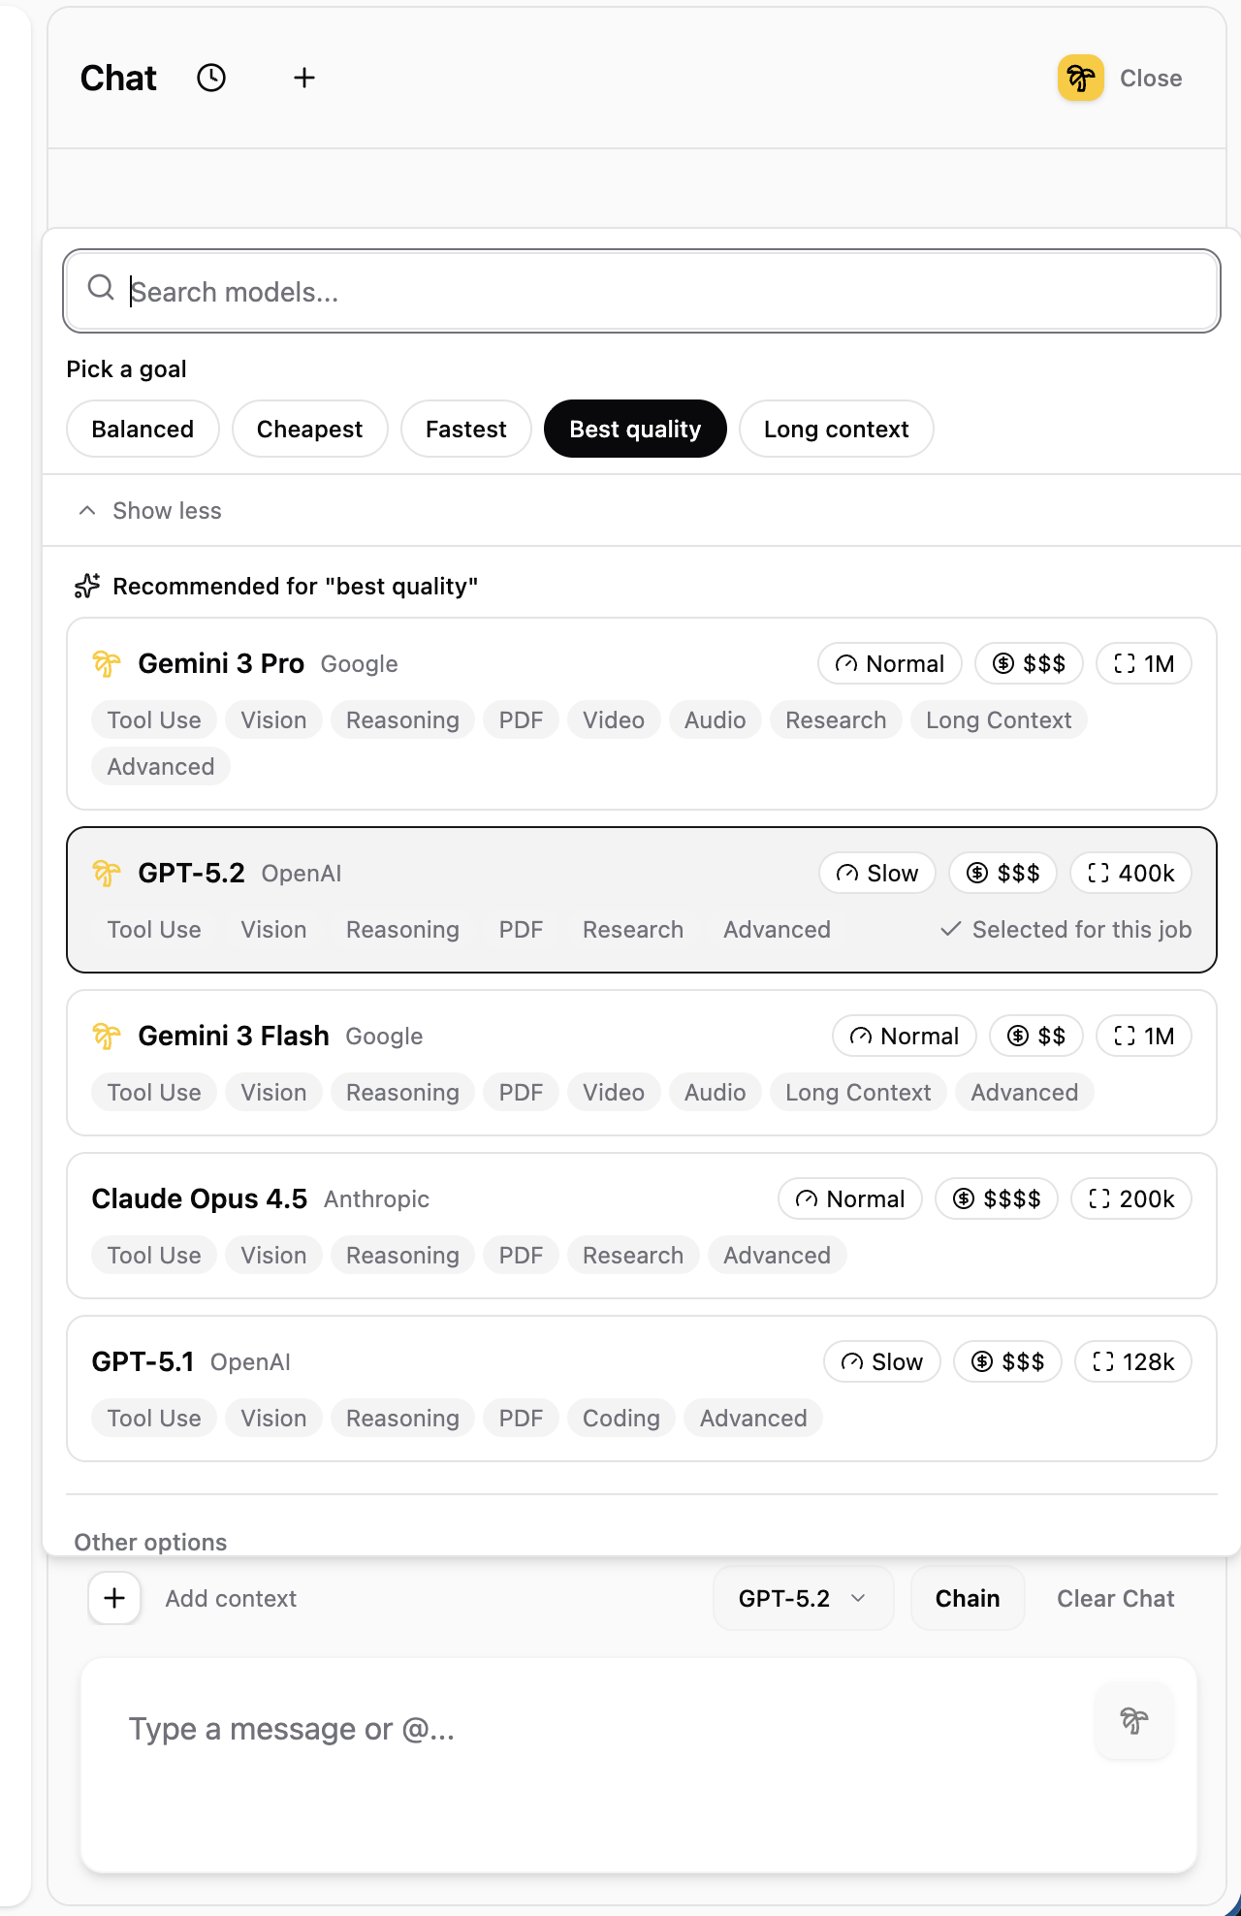
Task: Click the sparkle icon next to Recommended
Action: (87, 586)
